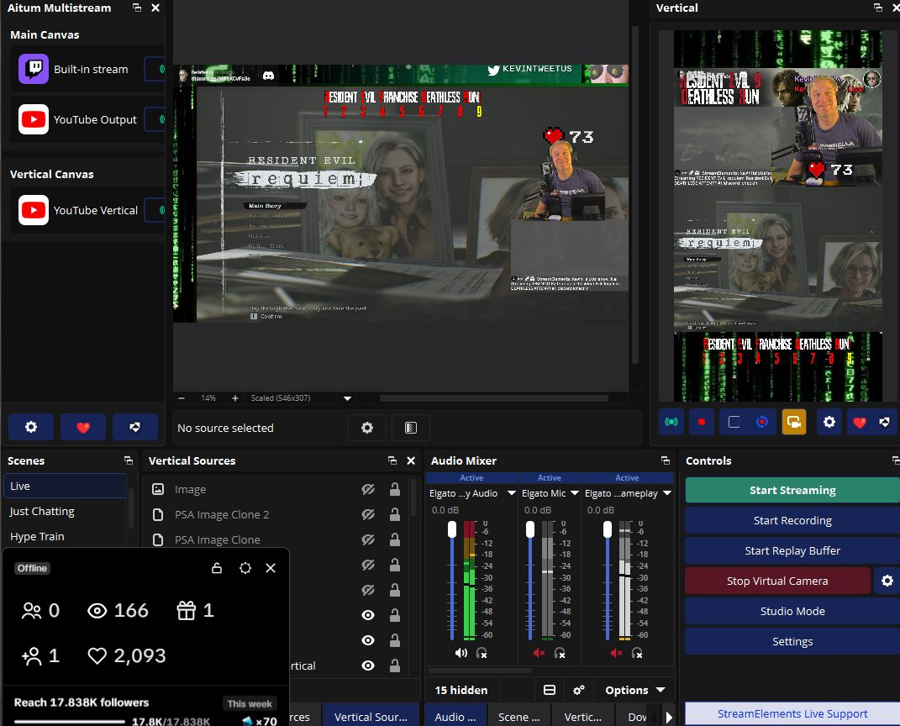Zoom out the preview with minus button
Screen dimensions: 900x726
182,398
